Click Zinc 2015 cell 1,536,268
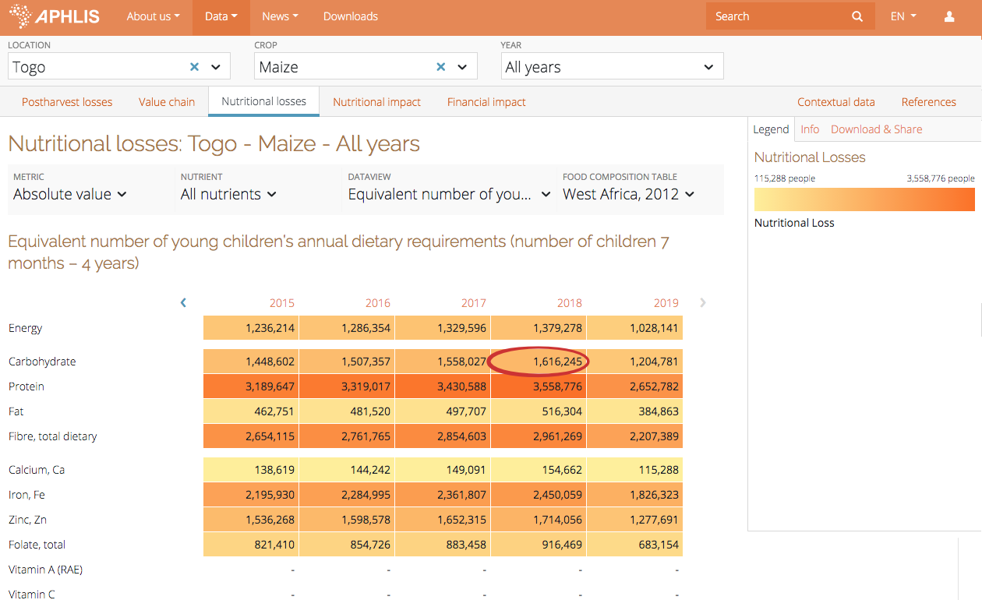Viewport: 982px width, 600px height. [x=251, y=520]
